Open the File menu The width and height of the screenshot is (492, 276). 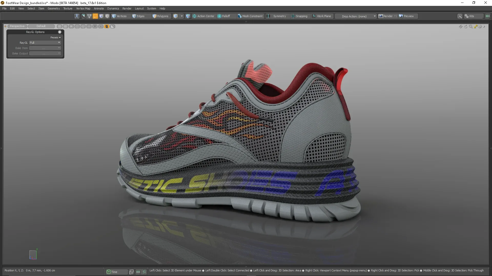point(4,8)
